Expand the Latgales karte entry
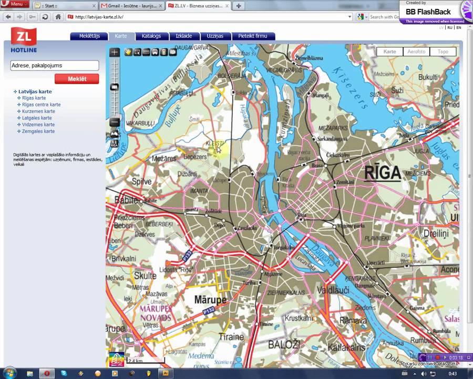 coord(19,118)
